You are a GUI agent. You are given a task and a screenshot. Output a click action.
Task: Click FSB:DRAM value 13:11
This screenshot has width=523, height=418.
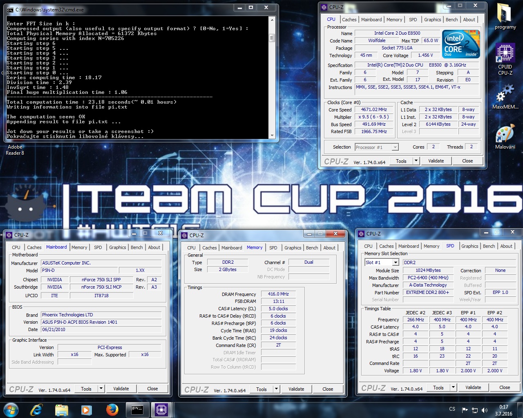278,301
